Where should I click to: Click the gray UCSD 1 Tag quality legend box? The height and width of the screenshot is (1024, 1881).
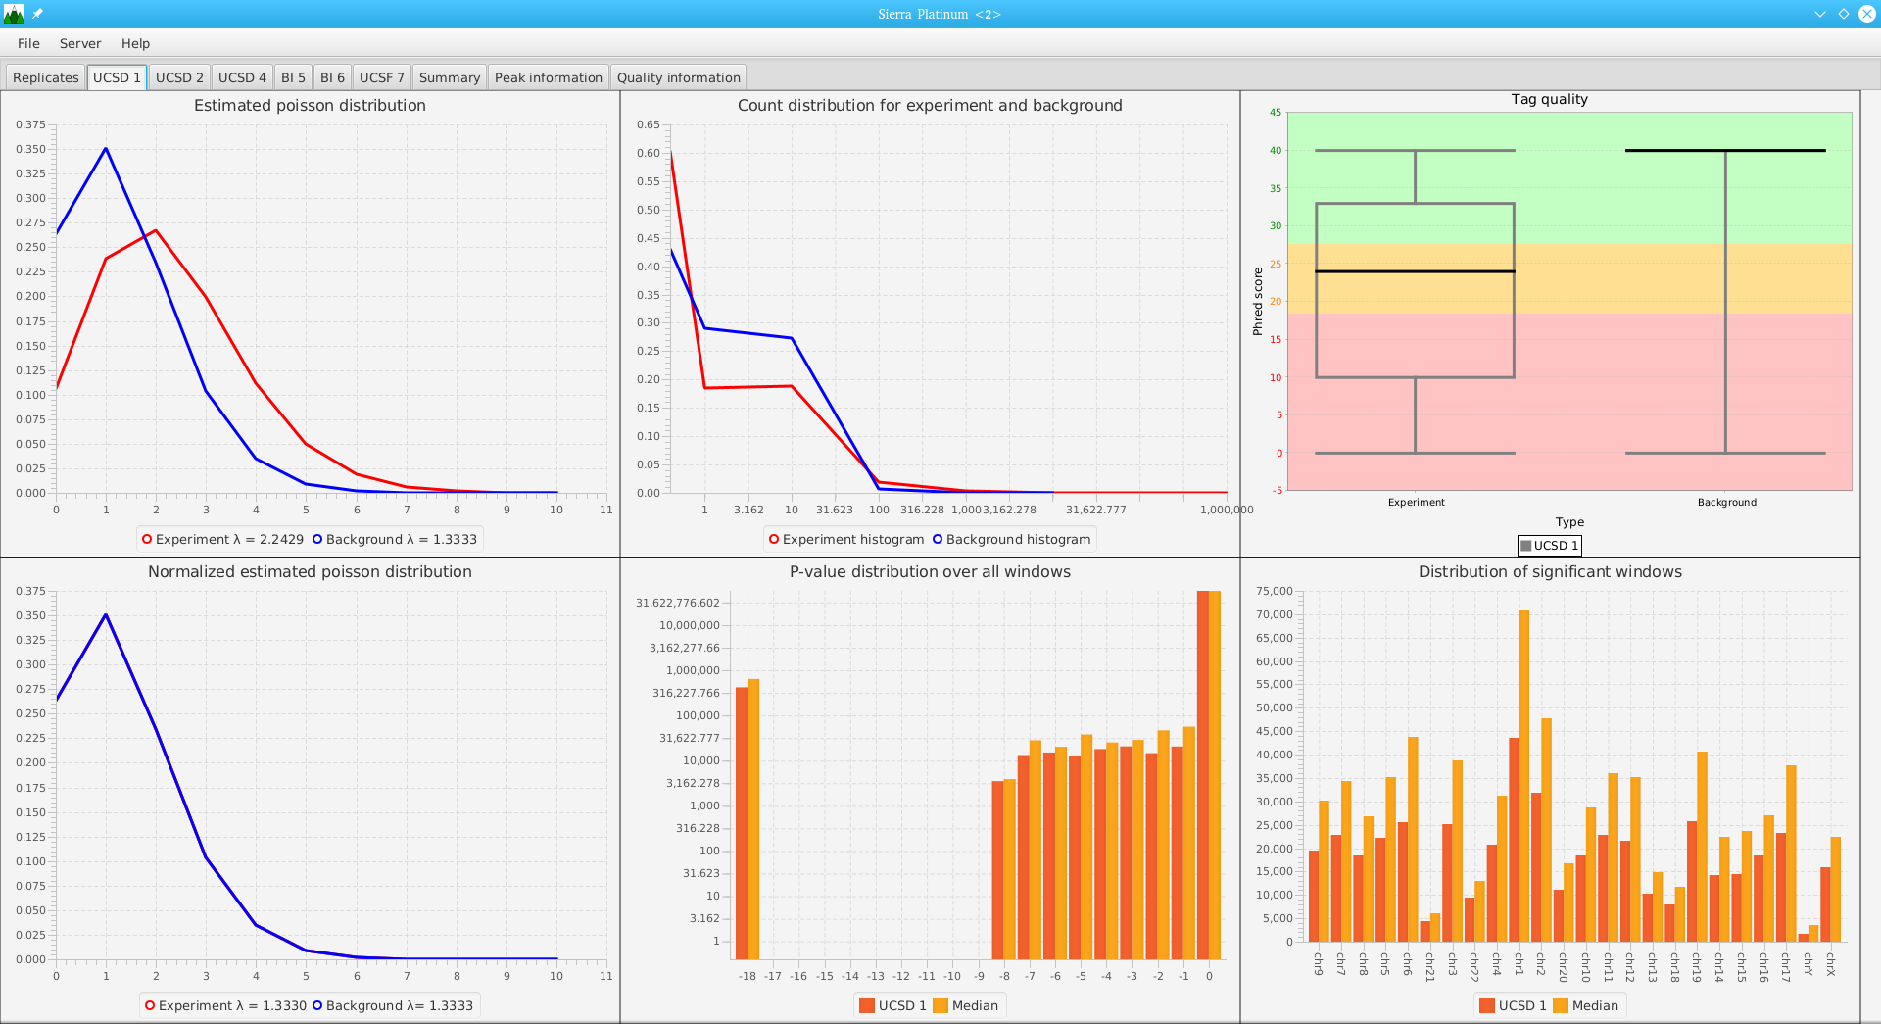click(x=1526, y=546)
